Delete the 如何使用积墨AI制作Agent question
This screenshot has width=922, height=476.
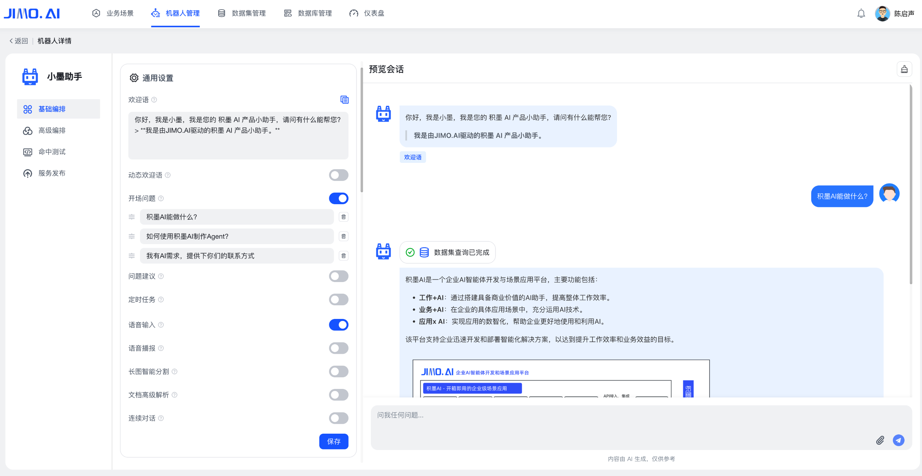tap(343, 236)
